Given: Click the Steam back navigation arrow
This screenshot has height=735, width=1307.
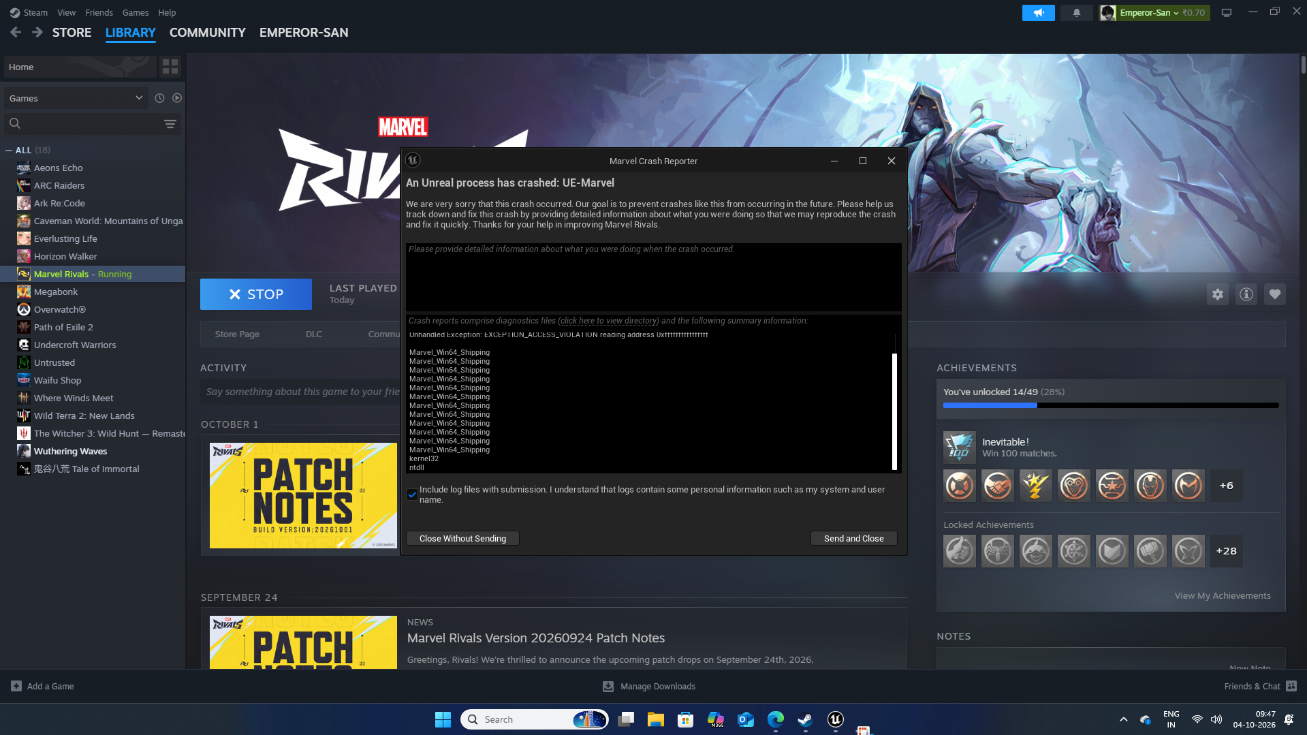Looking at the screenshot, I should (16, 32).
